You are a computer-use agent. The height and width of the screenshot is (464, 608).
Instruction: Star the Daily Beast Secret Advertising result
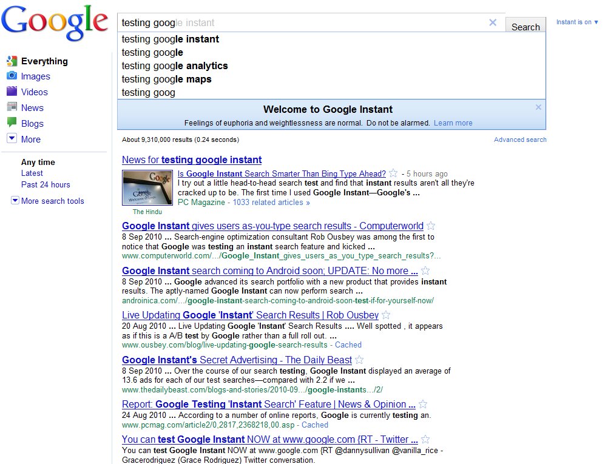pos(359,360)
